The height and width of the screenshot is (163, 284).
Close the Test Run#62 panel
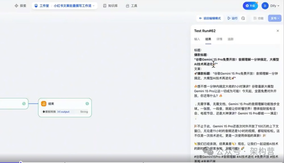point(278,31)
